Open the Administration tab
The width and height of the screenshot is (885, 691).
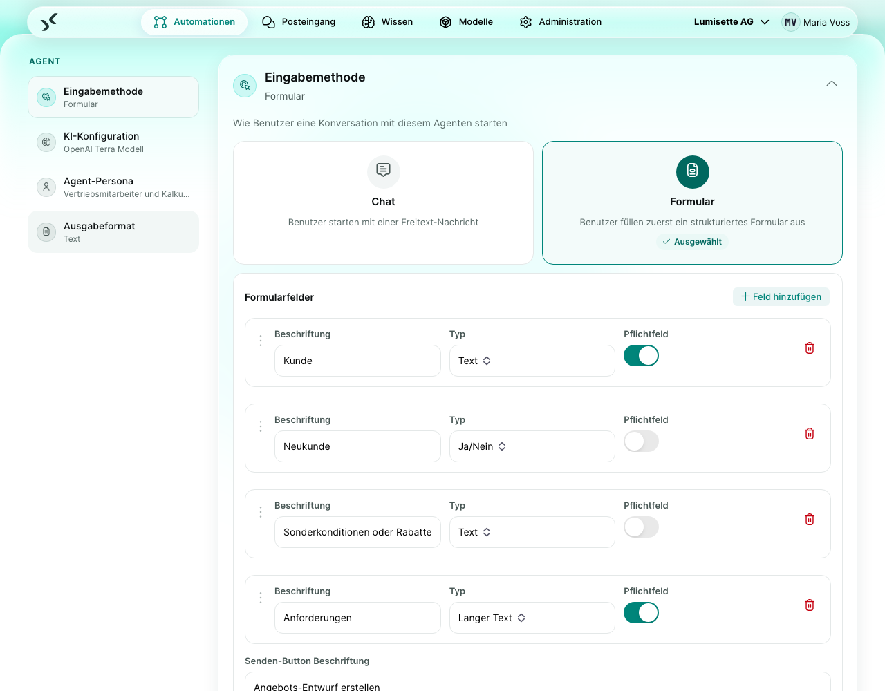point(561,22)
